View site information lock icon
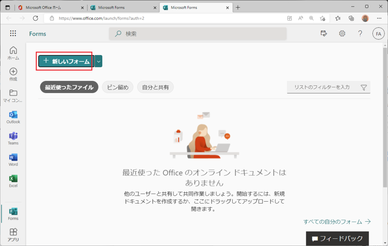This screenshot has width=388, height=246. tap(52, 18)
